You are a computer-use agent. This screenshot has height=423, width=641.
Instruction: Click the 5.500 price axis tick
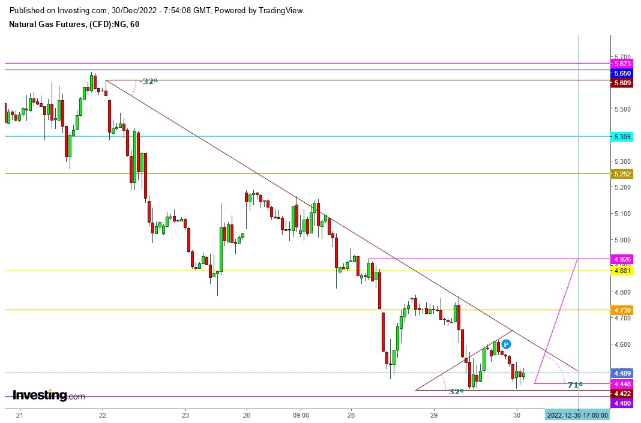point(622,110)
